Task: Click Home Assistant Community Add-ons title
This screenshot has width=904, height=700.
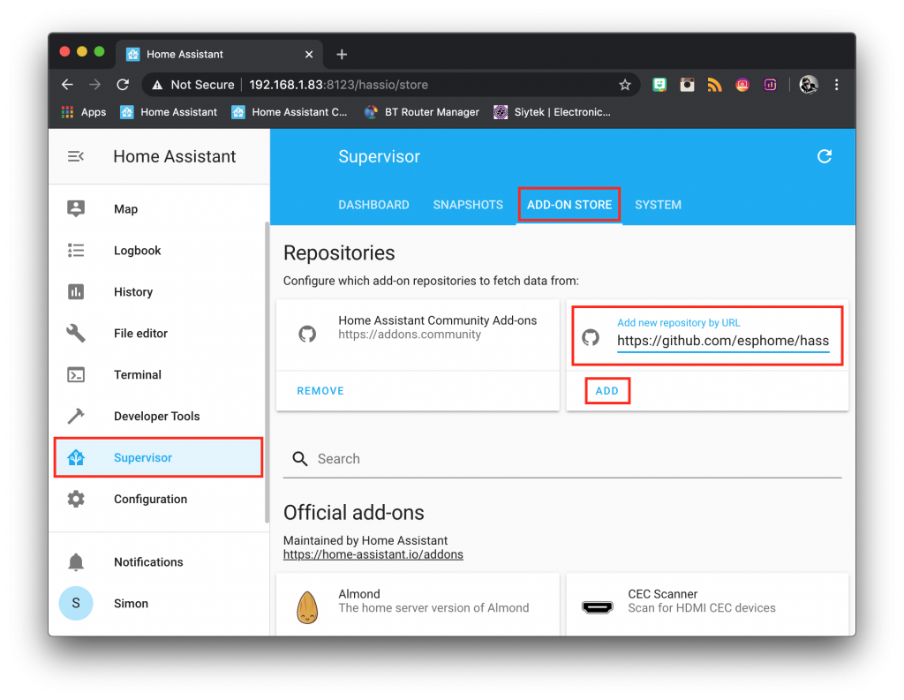Action: click(x=437, y=320)
